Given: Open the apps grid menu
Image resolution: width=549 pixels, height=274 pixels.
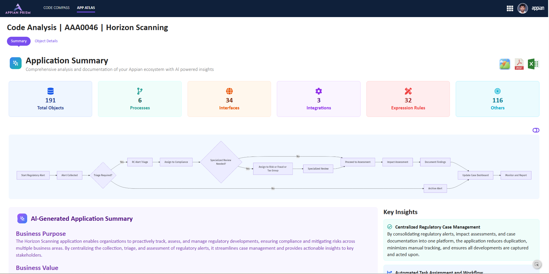Looking at the screenshot, I should pos(510,8).
